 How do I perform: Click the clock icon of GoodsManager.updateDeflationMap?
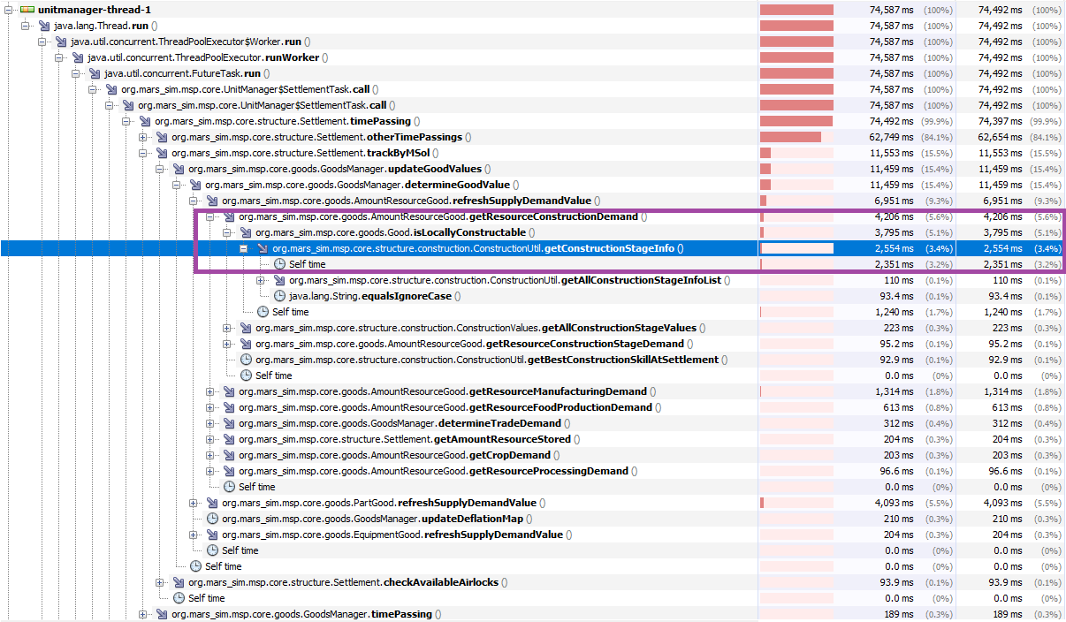[212, 519]
